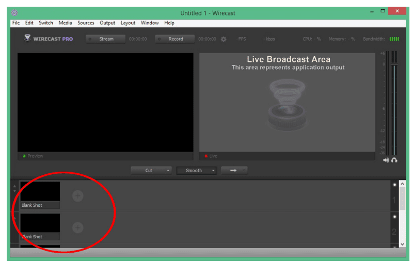Expand the Cut transition dropdown arrow
The width and height of the screenshot is (412, 264).
168,171
